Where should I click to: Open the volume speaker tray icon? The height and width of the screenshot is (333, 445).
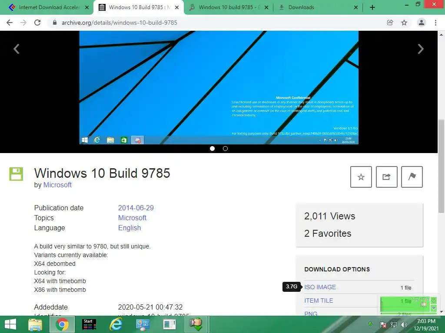pos(404,324)
